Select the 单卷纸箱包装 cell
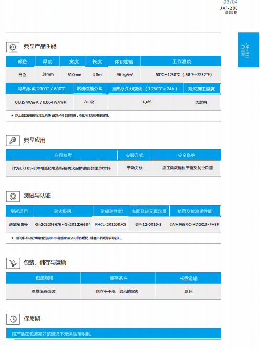This screenshot has width=260, height=348. [44, 292]
